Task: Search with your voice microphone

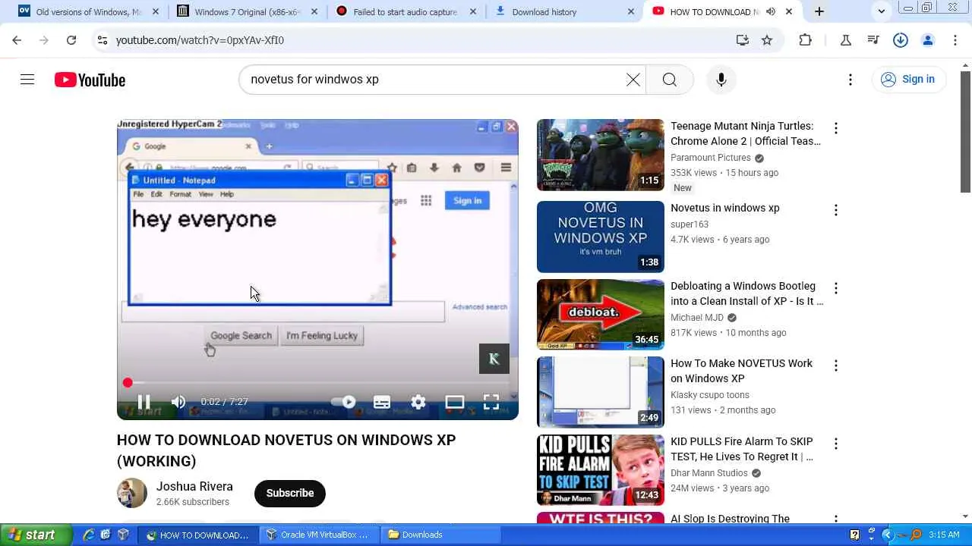Action: pos(721,80)
